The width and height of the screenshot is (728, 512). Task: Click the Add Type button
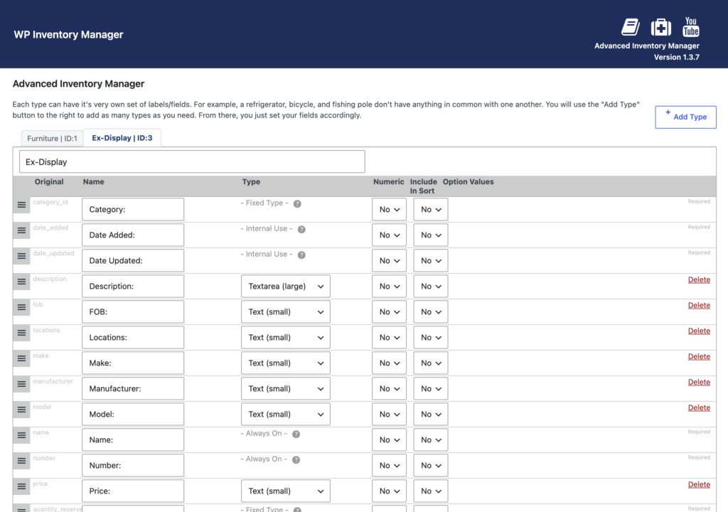point(685,117)
